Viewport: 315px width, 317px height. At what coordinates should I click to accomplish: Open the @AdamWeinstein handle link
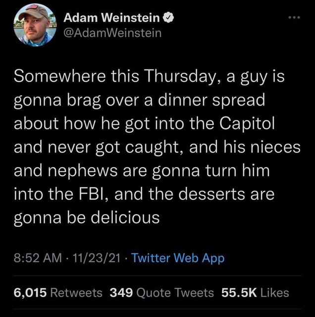112,33
